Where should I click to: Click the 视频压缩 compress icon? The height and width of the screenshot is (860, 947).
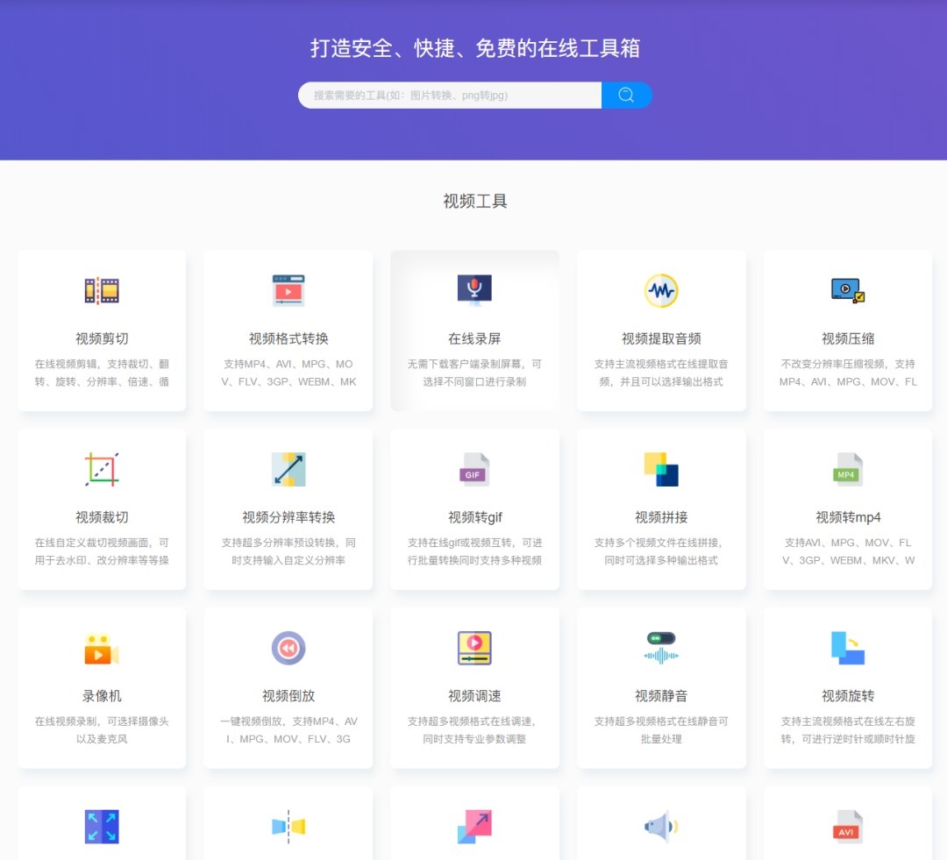click(847, 290)
